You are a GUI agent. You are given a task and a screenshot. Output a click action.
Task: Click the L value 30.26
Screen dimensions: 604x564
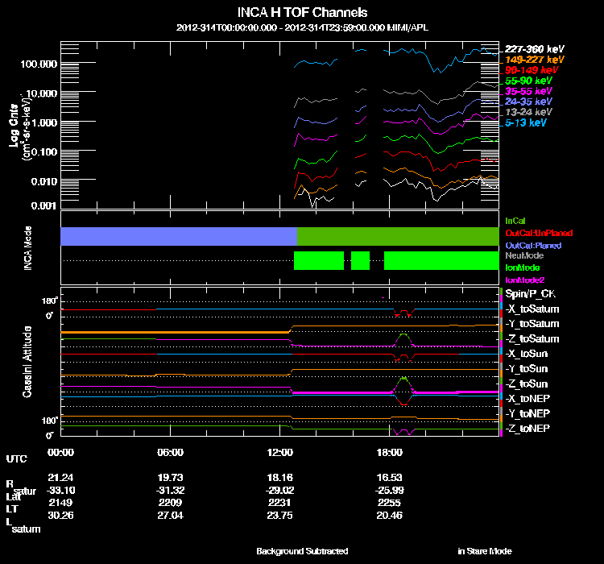click(60, 516)
